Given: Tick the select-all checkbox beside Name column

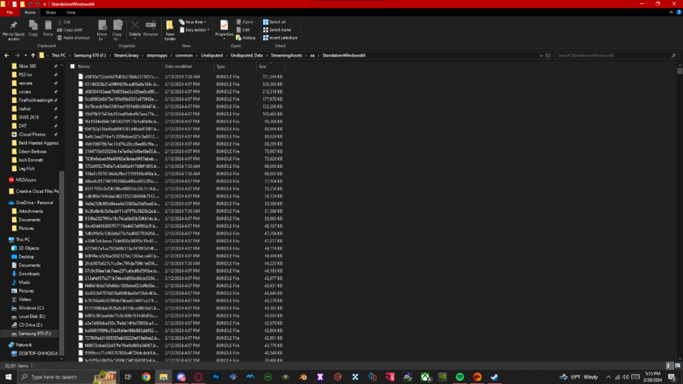Looking at the screenshot, I should (72, 66).
